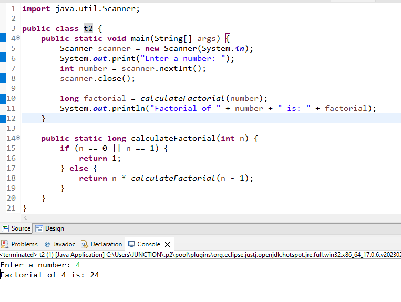
Task: Click the Declaration tab icon
Action: [x=85, y=244]
